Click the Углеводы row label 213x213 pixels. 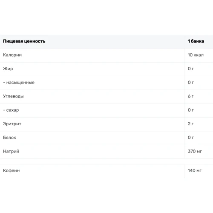coord(13,96)
